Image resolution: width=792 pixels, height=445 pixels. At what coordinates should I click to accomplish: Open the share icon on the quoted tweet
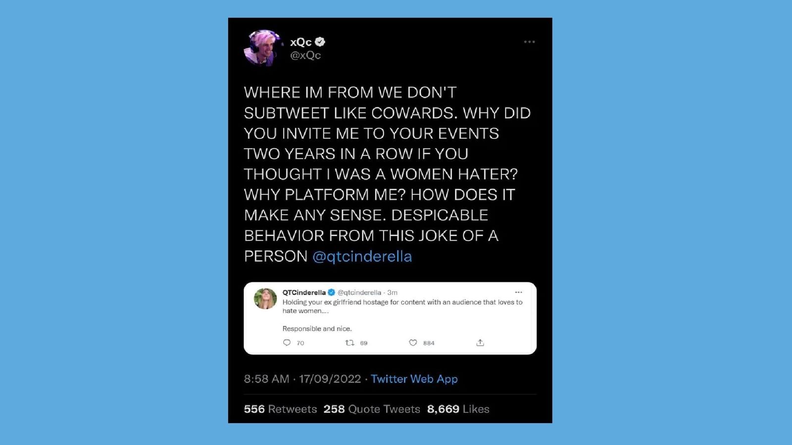(x=480, y=342)
